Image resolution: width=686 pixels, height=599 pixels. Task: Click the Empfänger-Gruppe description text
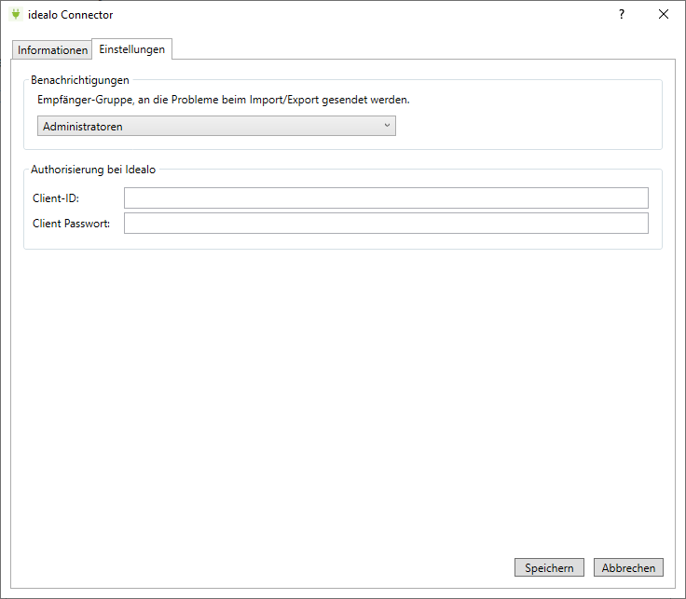coord(223,100)
